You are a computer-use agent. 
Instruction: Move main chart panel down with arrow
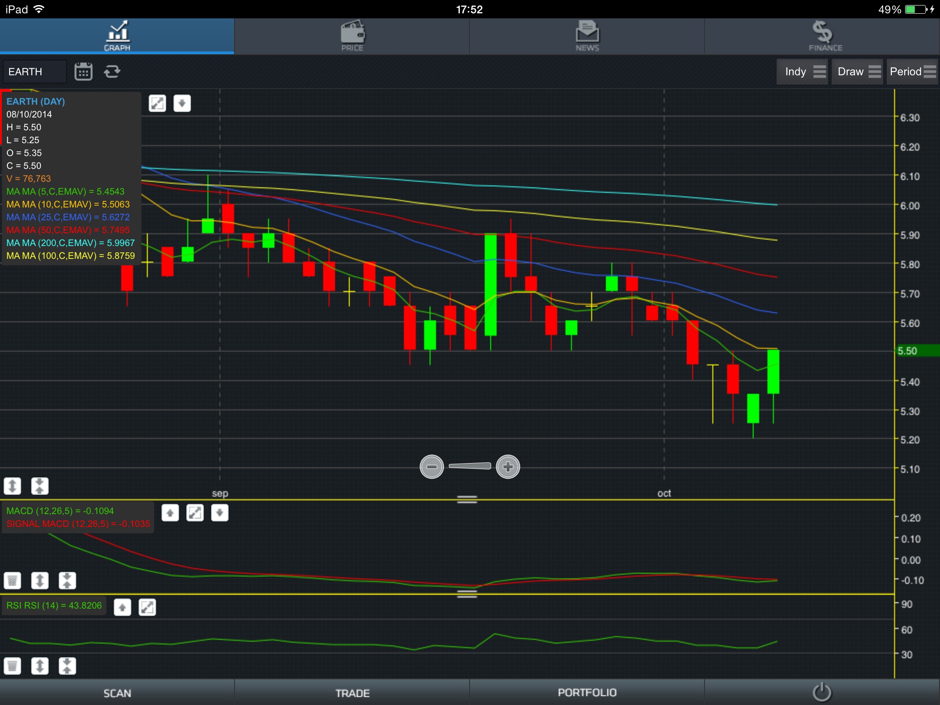[x=182, y=103]
